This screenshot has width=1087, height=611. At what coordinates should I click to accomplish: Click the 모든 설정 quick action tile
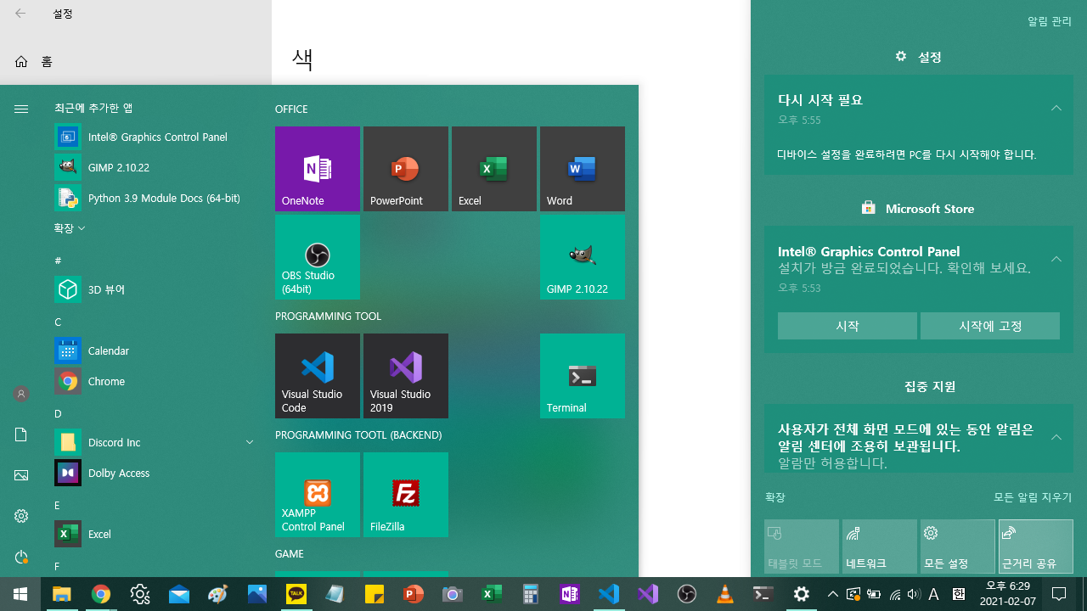point(958,547)
